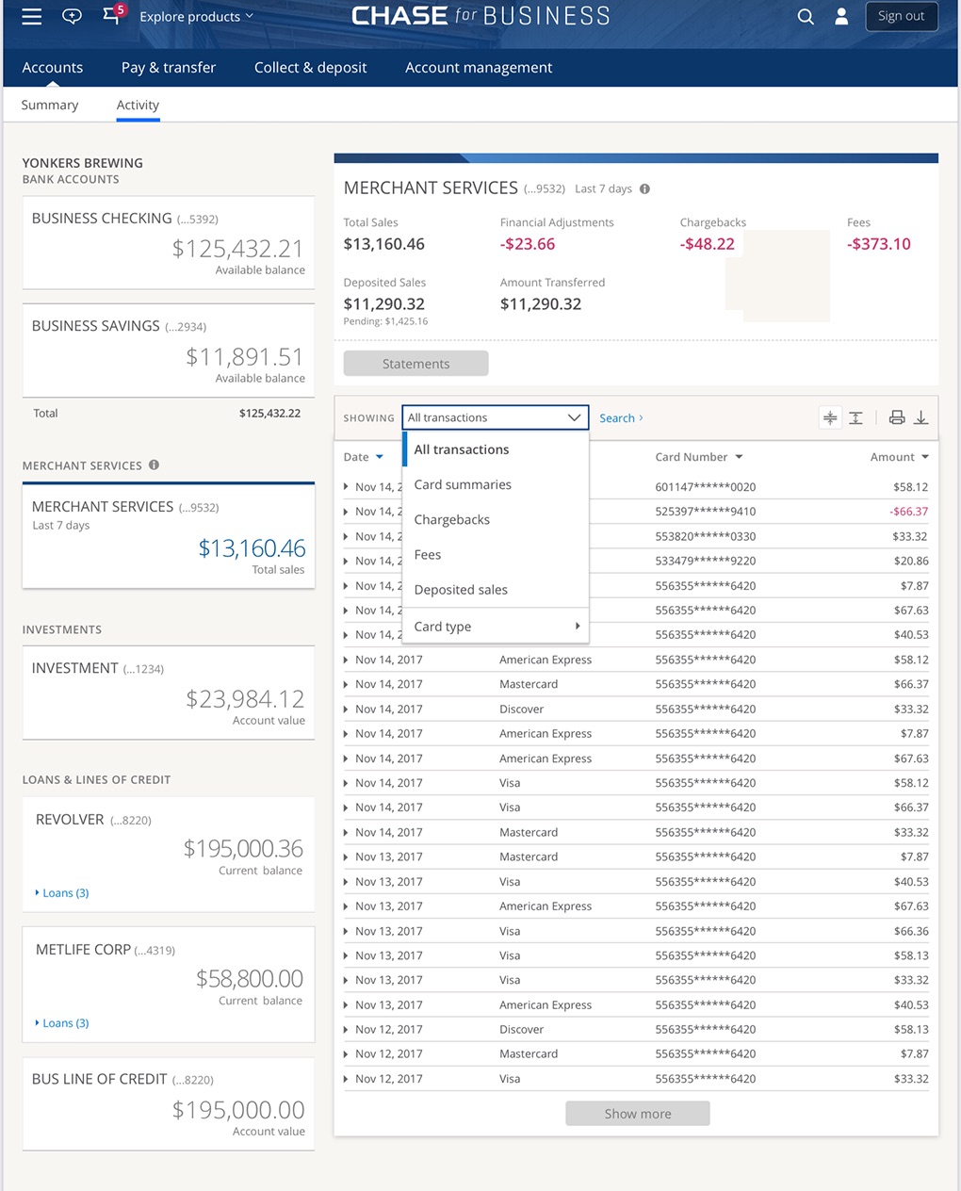Open the user profile icon

tap(841, 16)
